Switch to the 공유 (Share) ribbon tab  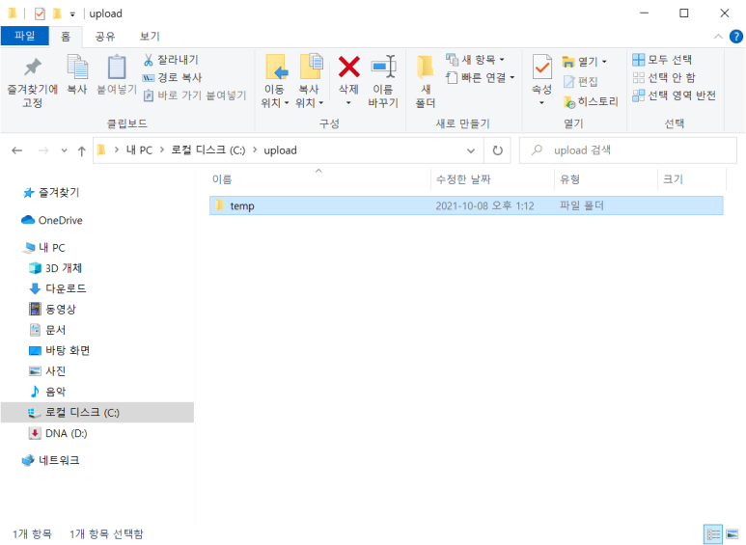[104, 36]
